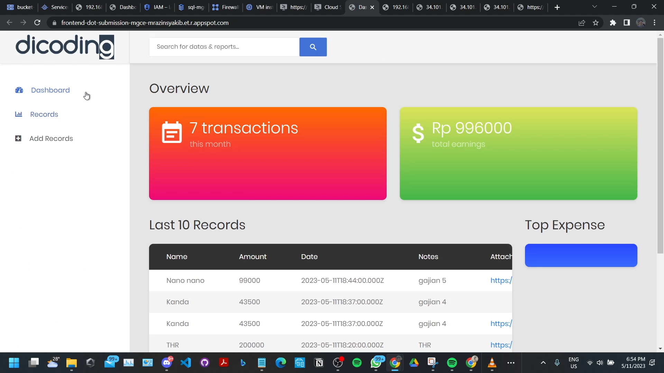The image size is (664, 373).
Task: Toggle the Chrome side panel
Action: (x=627, y=22)
